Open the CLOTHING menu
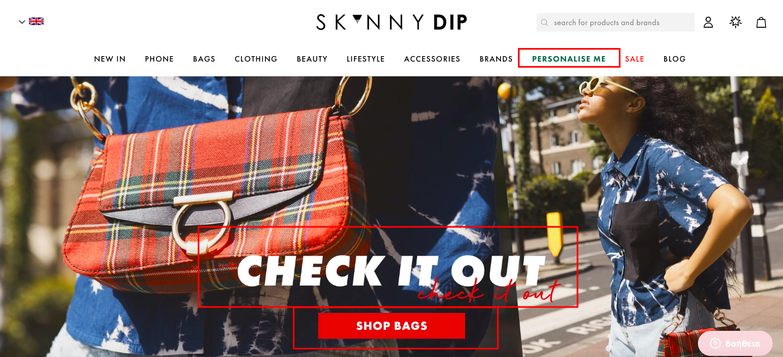This screenshot has width=783, height=357. click(x=256, y=59)
